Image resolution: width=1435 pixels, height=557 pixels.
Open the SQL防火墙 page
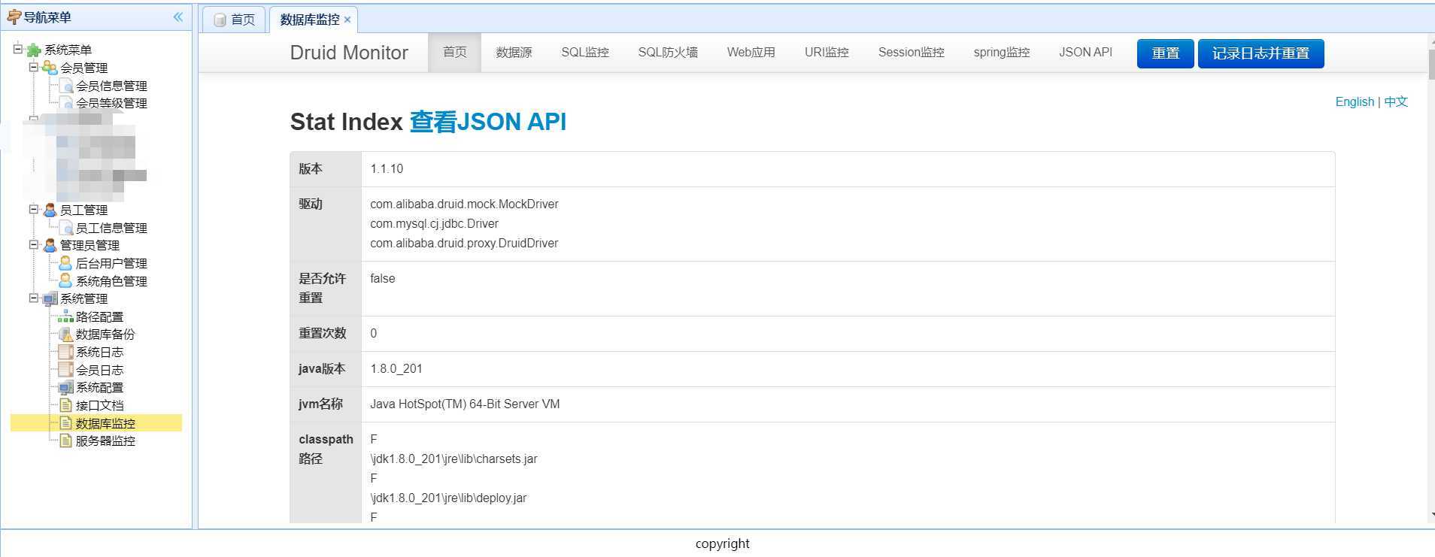(x=668, y=53)
